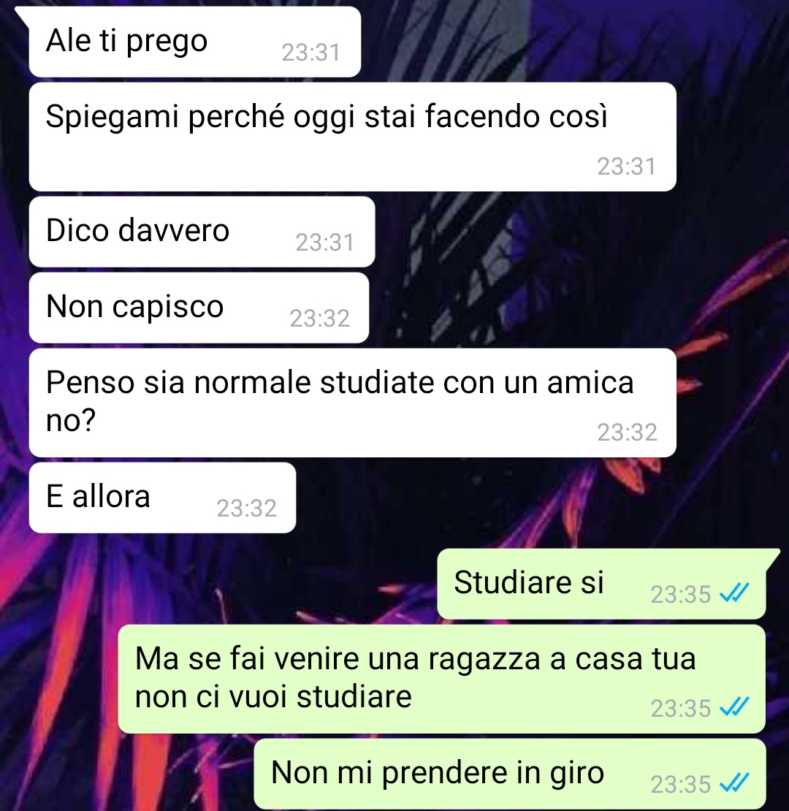Tap the double check marks on 'non ci vuoi studiare'

point(734,707)
